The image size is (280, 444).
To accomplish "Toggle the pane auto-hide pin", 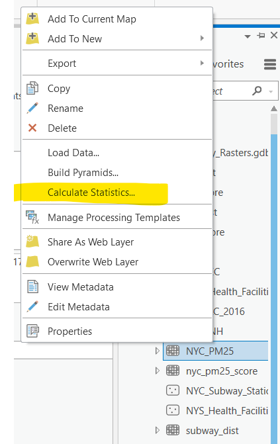I will pos(261,35).
